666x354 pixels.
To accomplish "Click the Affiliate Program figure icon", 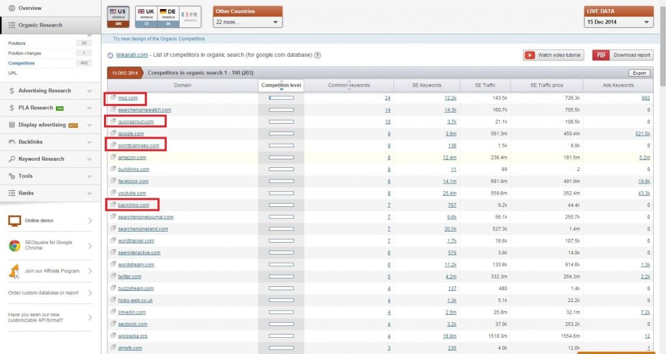I will pyautogui.click(x=14, y=271).
